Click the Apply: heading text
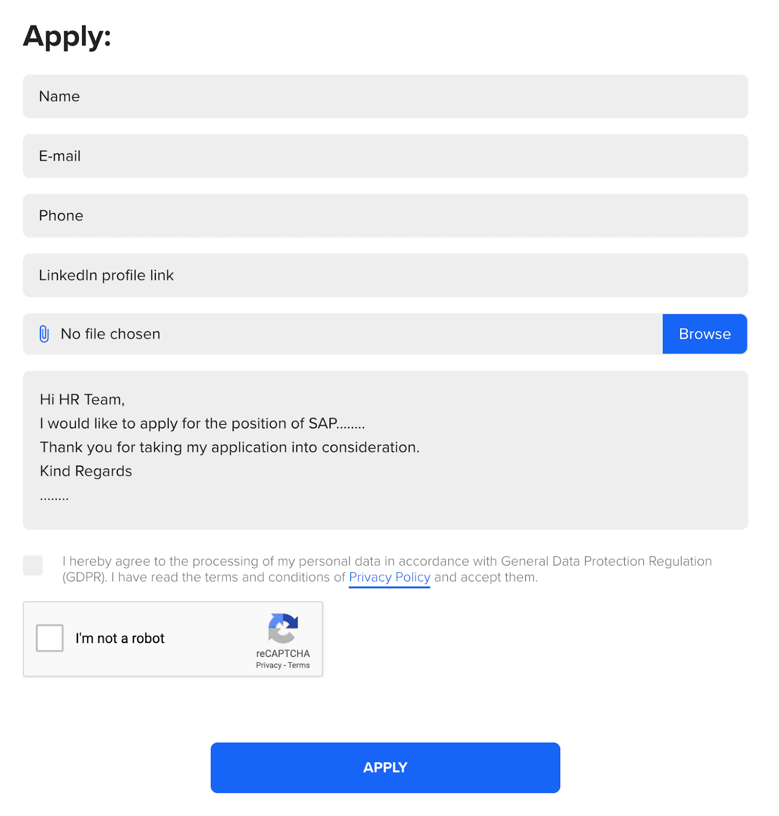The image size is (779, 816). pyautogui.click(x=67, y=37)
